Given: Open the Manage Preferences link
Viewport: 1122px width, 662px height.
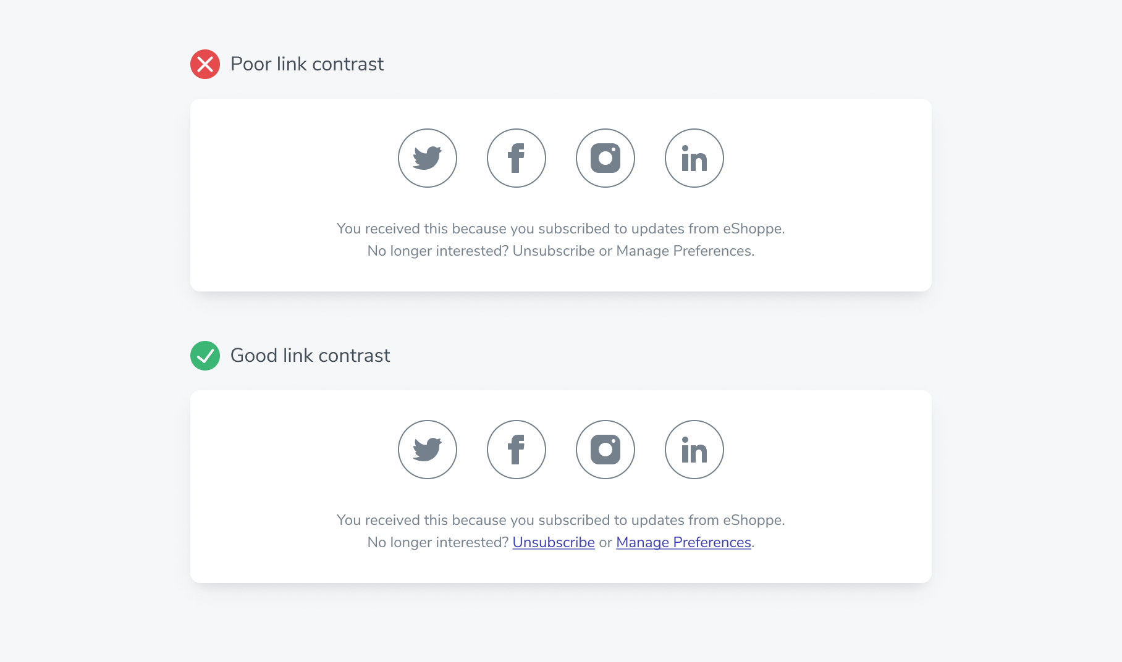Looking at the screenshot, I should (683, 542).
